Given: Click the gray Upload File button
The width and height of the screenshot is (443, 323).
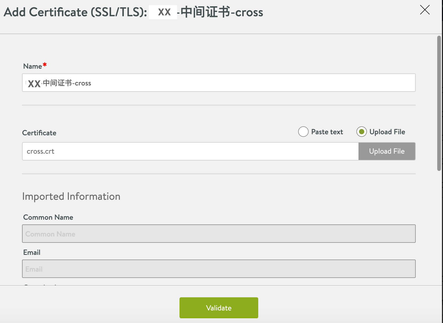Looking at the screenshot, I should 387,151.
